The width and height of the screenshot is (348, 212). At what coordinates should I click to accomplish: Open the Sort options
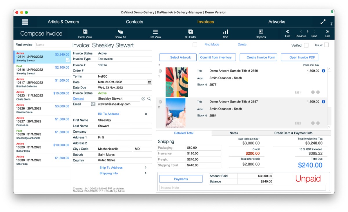(226, 34)
